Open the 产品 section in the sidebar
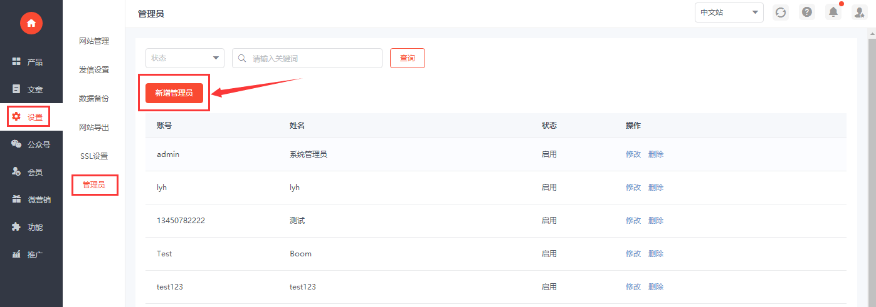Image resolution: width=876 pixels, height=307 pixels. click(x=31, y=62)
